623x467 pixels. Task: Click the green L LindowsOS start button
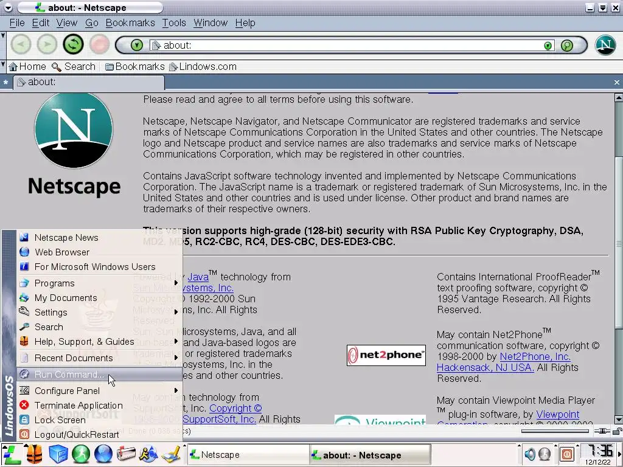point(11,454)
